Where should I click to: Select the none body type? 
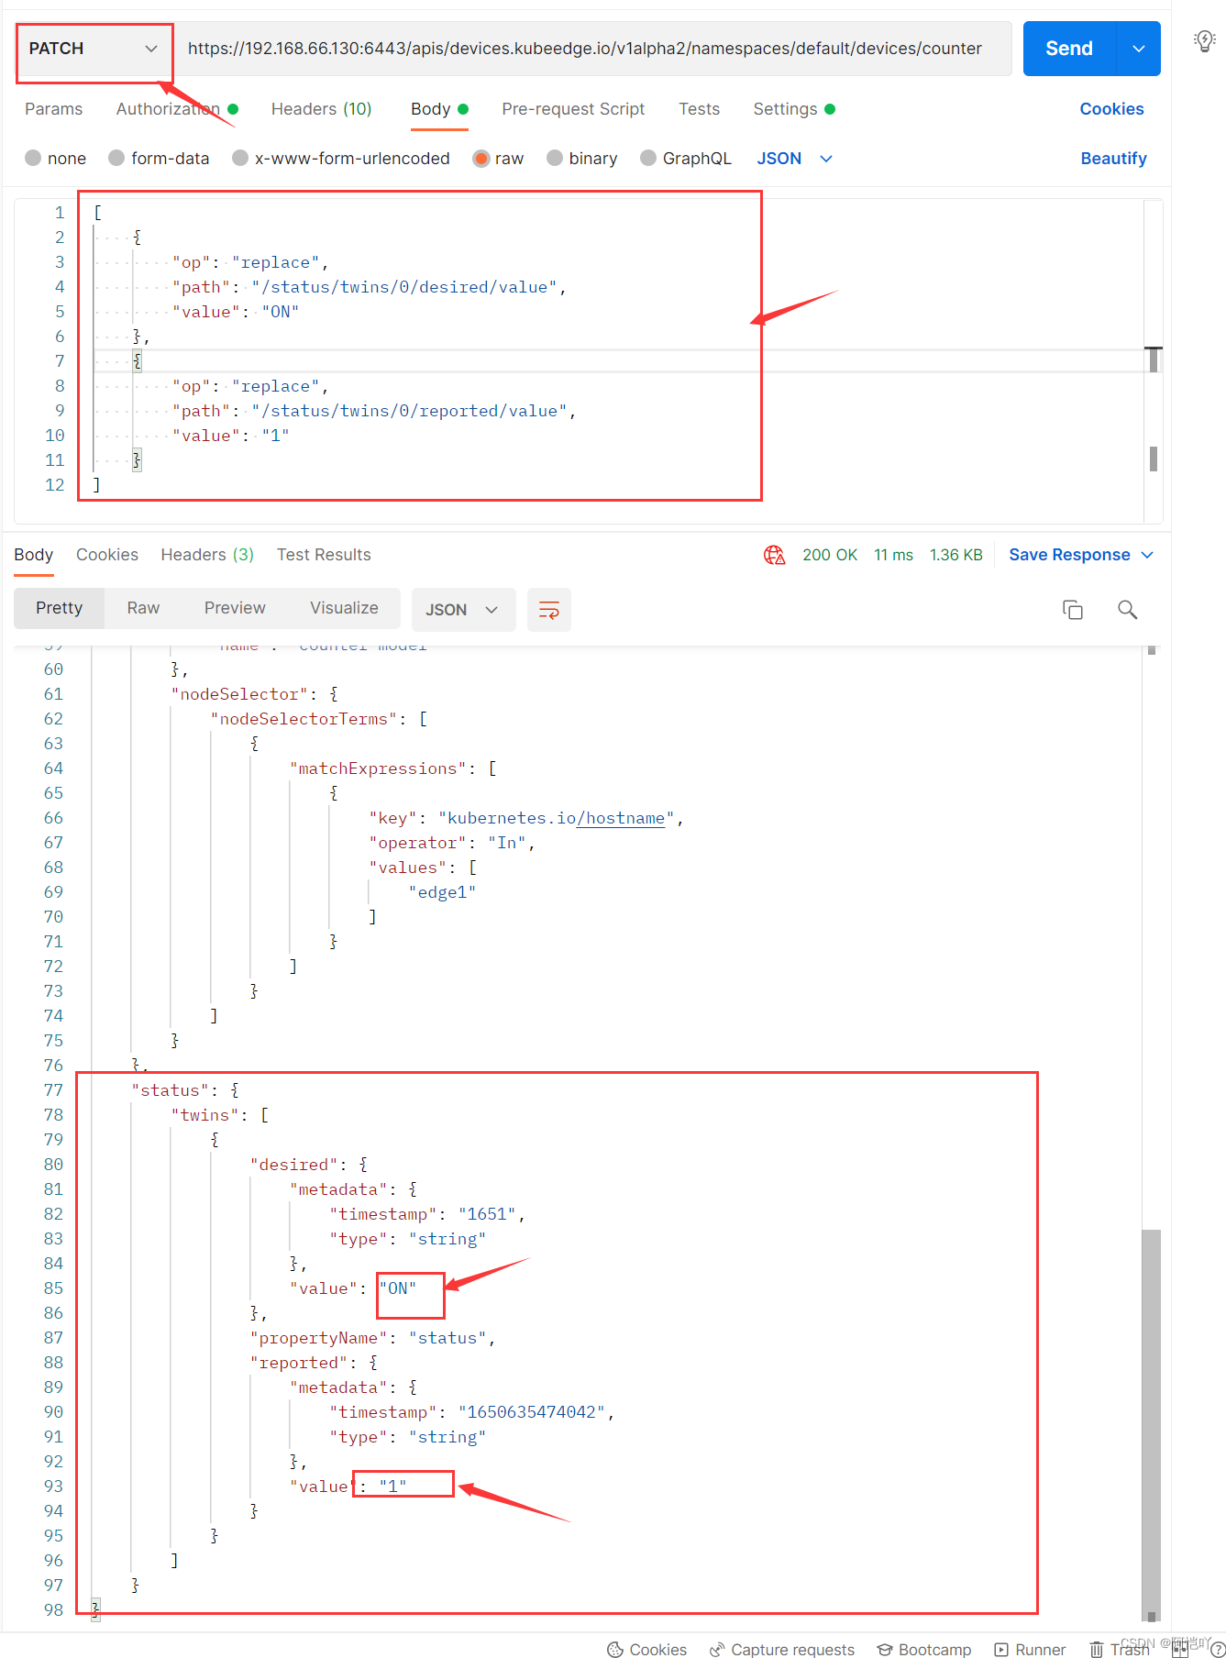[x=55, y=159]
